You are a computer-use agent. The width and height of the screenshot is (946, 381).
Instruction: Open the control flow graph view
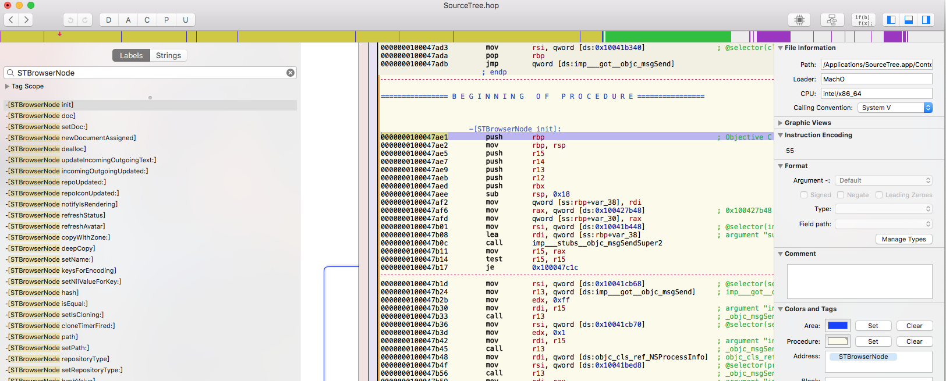click(x=832, y=20)
